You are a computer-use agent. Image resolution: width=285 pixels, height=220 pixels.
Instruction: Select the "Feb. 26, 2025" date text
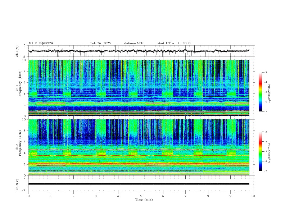[x=100, y=43]
